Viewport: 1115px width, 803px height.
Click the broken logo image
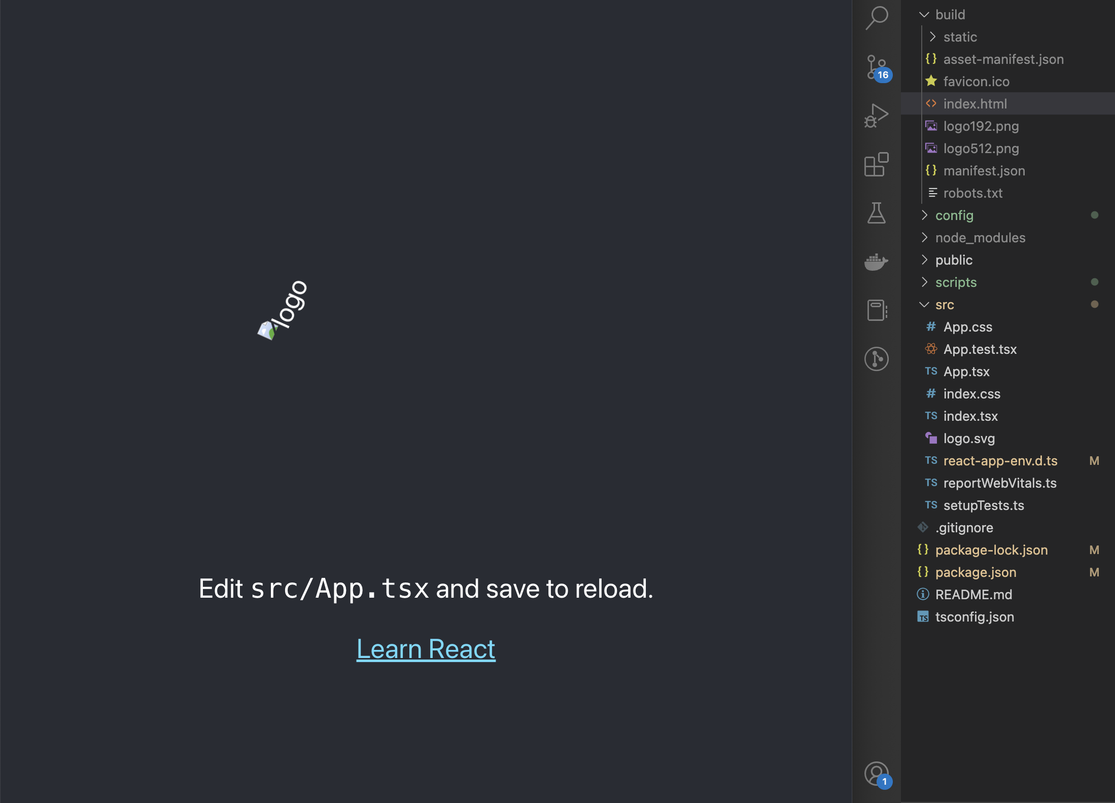tap(283, 310)
